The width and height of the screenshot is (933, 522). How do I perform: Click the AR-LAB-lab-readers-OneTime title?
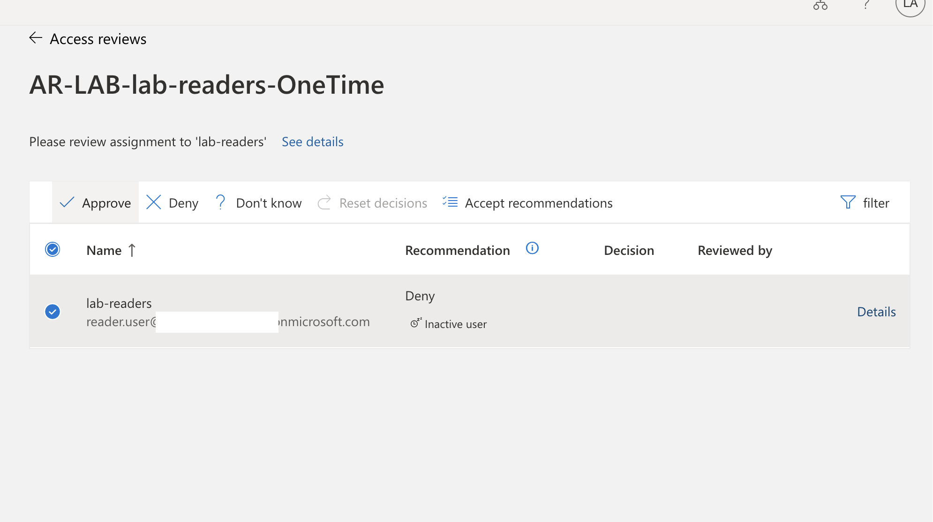[x=207, y=85]
